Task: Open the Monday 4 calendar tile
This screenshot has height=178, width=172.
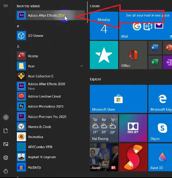Action: (104, 26)
